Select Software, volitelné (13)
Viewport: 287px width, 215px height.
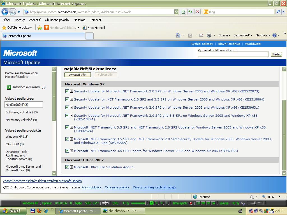pos(22,112)
